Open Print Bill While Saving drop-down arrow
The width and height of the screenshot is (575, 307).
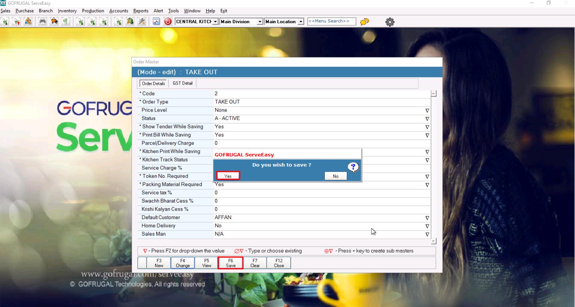pyautogui.click(x=427, y=135)
